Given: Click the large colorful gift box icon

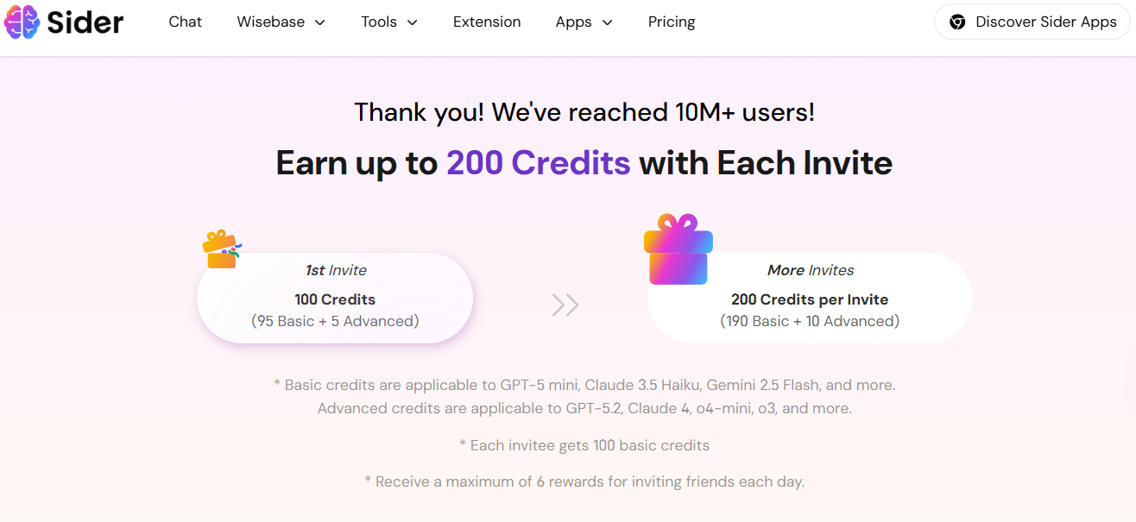Looking at the screenshot, I should (678, 250).
